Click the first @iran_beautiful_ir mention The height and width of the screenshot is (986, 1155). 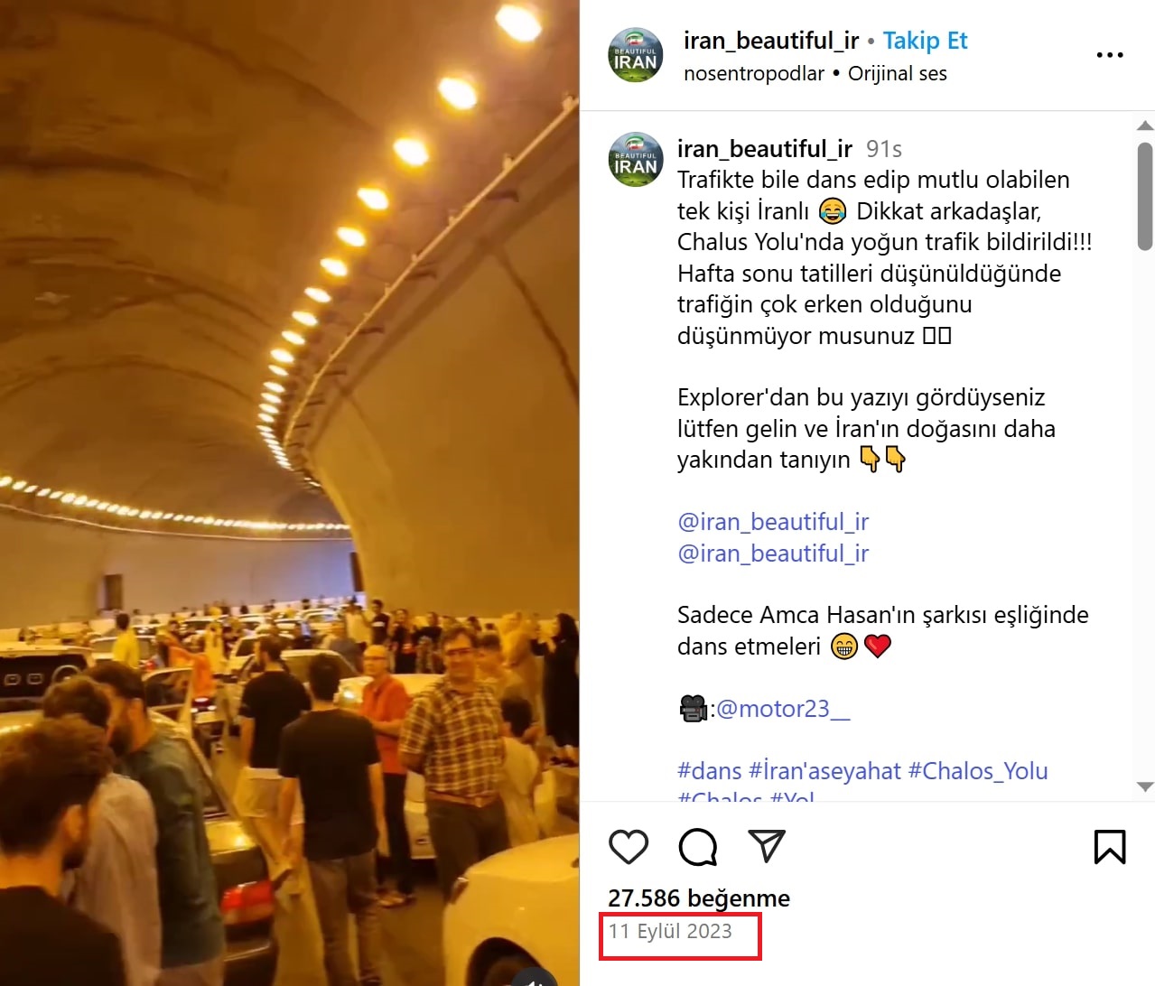pyautogui.click(x=773, y=522)
